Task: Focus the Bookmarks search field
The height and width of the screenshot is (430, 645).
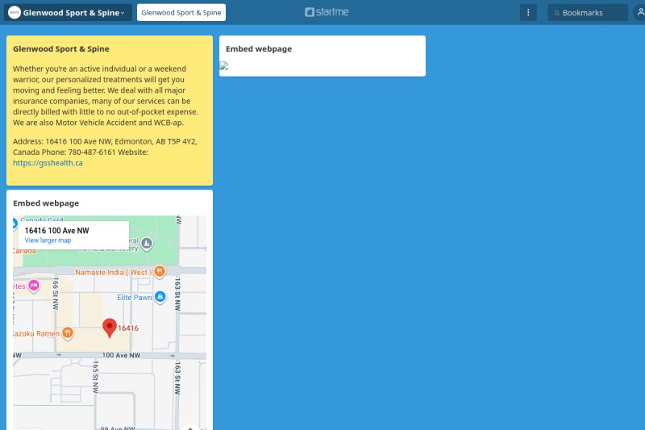Action: (588, 13)
